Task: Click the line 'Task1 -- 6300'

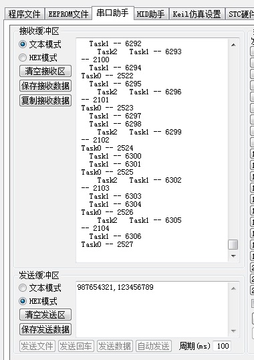Action: point(115,156)
